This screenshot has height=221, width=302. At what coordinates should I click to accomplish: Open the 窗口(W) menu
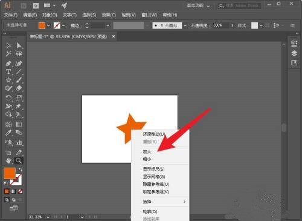point(149,15)
